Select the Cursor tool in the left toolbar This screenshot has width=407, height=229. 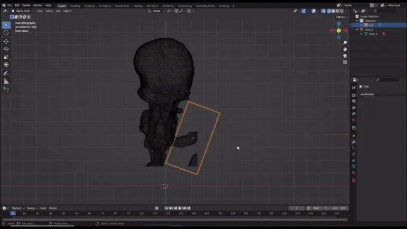(6, 33)
